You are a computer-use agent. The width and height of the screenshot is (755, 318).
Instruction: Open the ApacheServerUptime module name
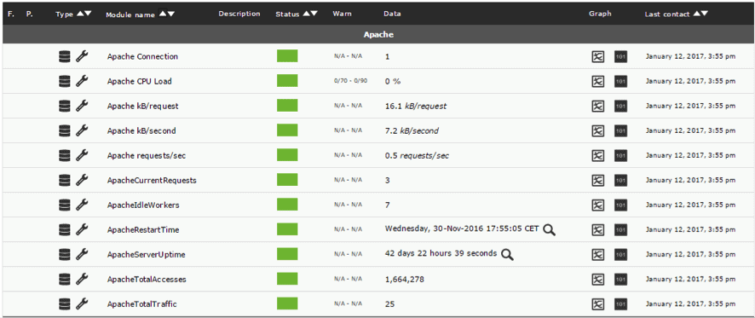(147, 254)
